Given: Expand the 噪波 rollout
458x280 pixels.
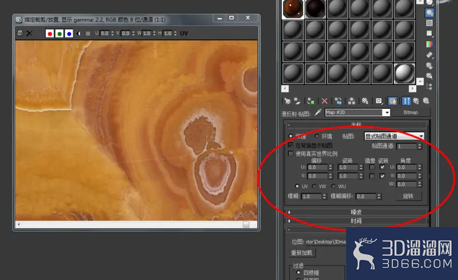Looking at the screenshot, I should [356, 212].
